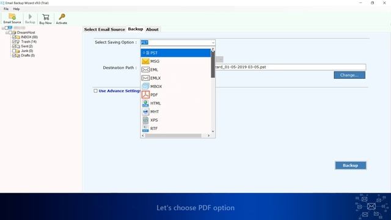Open the File menu
The image size is (391, 220).
(x=6, y=9)
